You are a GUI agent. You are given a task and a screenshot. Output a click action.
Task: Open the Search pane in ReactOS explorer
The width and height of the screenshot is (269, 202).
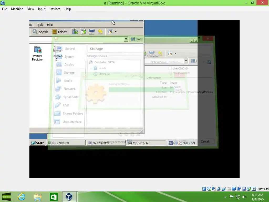click(40, 32)
